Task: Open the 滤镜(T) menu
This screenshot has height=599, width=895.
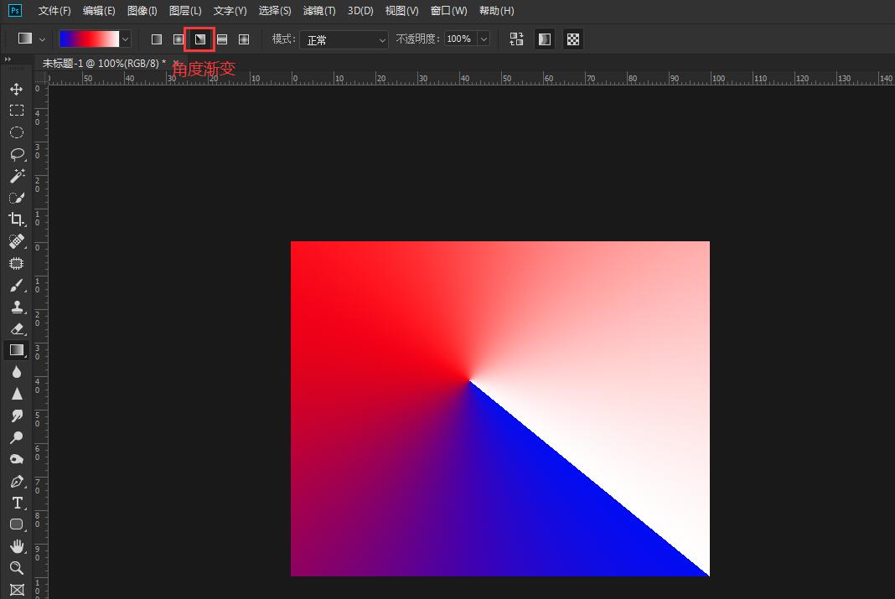Action: [318, 11]
